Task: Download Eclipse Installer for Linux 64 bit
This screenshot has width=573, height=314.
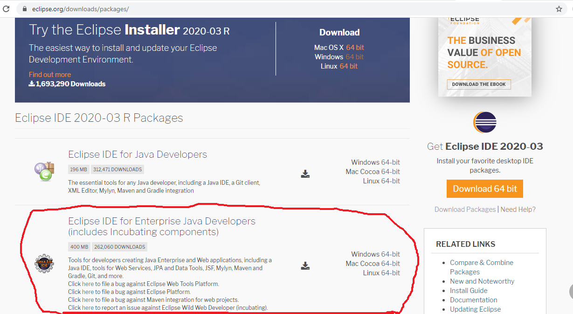Action: point(349,66)
